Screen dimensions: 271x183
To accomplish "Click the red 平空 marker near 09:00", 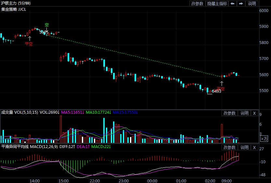I will [x=221, y=89].
